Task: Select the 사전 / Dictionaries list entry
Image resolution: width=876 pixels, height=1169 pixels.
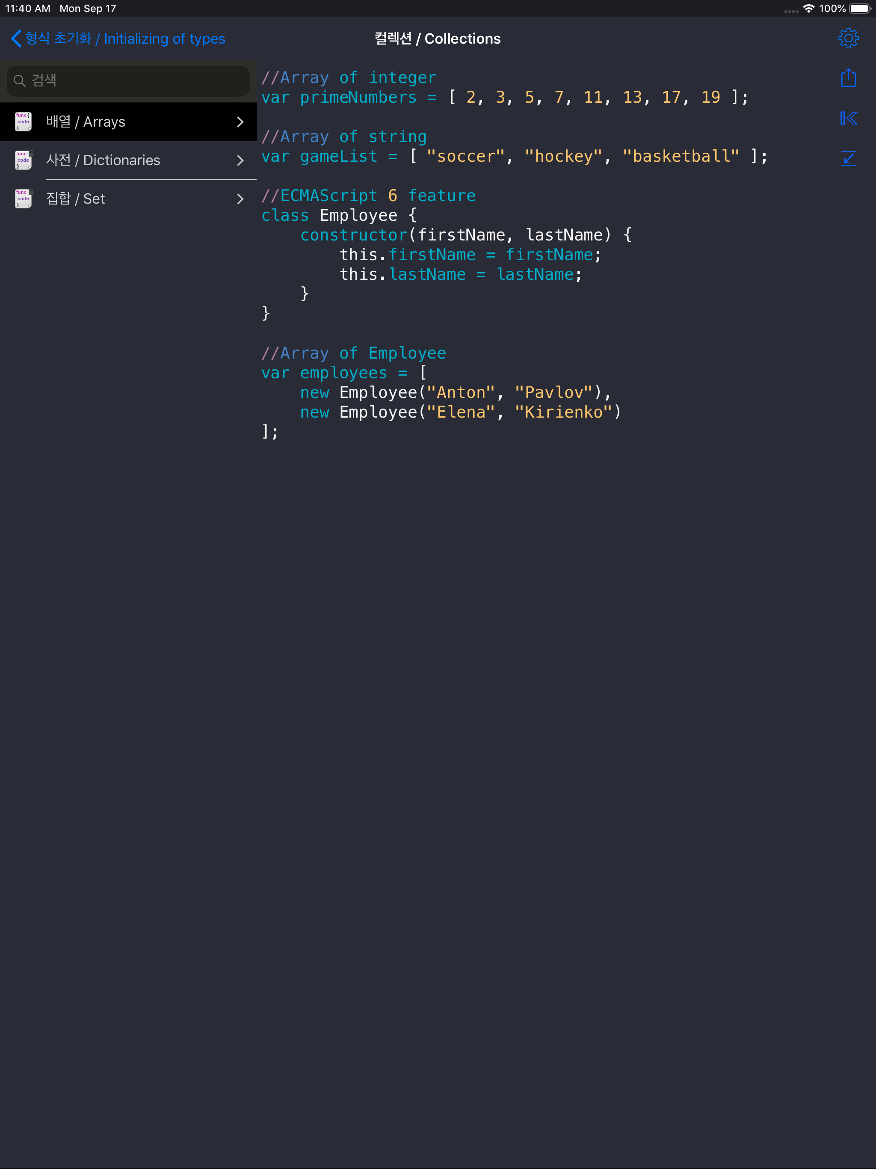Action: point(104,160)
